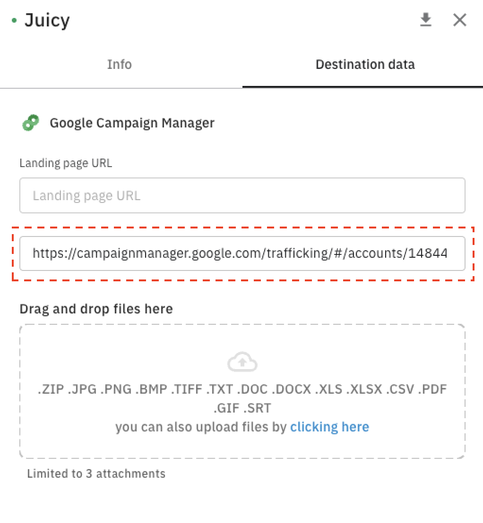Viewport: 483px width, 523px height.
Task: Select the Destination data tab
Action: 365,64
